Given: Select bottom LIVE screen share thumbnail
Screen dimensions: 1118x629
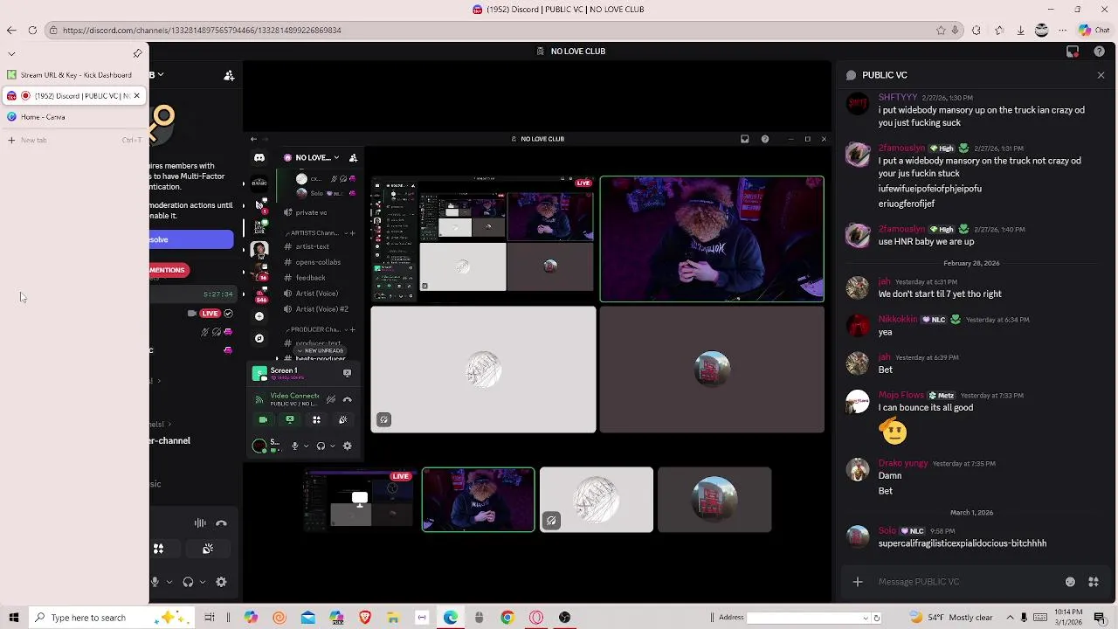Looking at the screenshot, I should click(359, 500).
